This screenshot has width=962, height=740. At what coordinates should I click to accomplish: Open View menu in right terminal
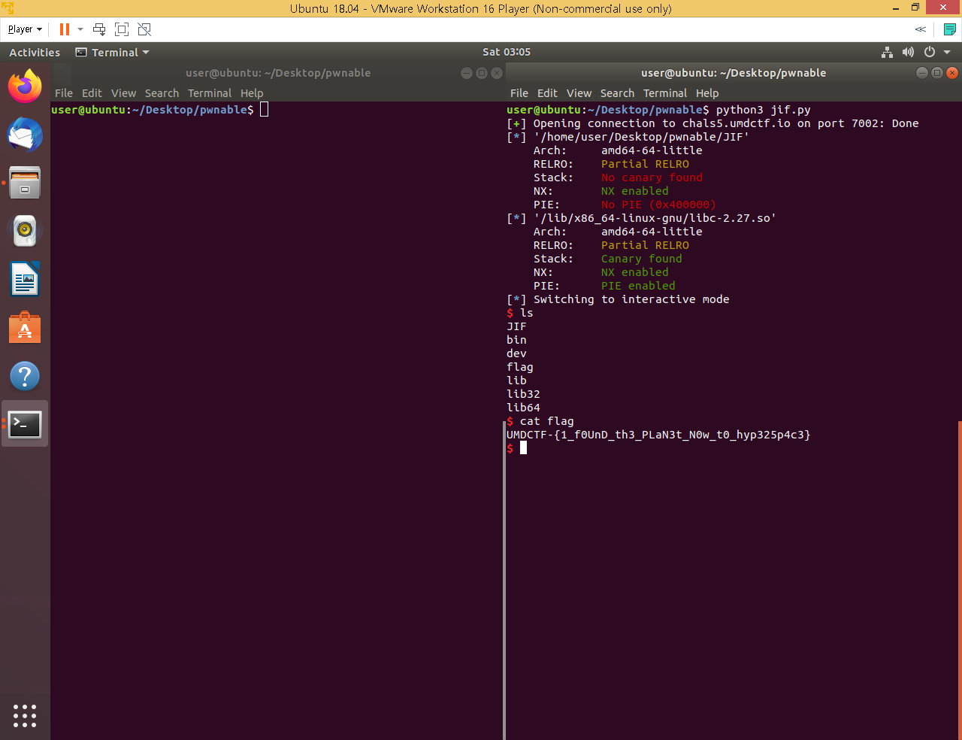coord(579,93)
